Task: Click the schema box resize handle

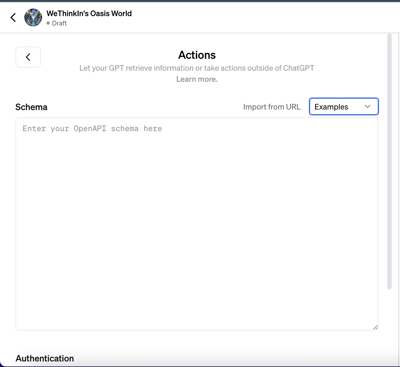Action: tap(375, 327)
